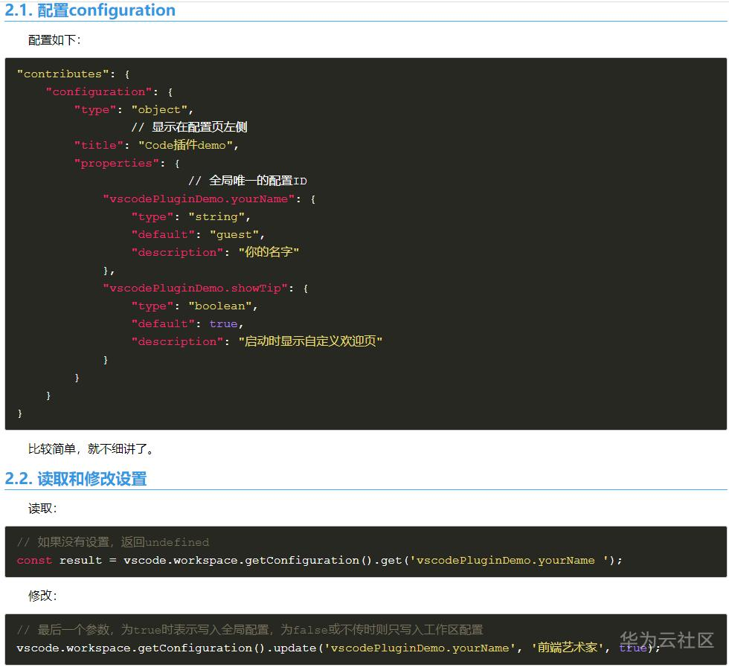Click the comment "// 显示在配置页左侧"
729x670 pixels.
(x=191, y=126)
